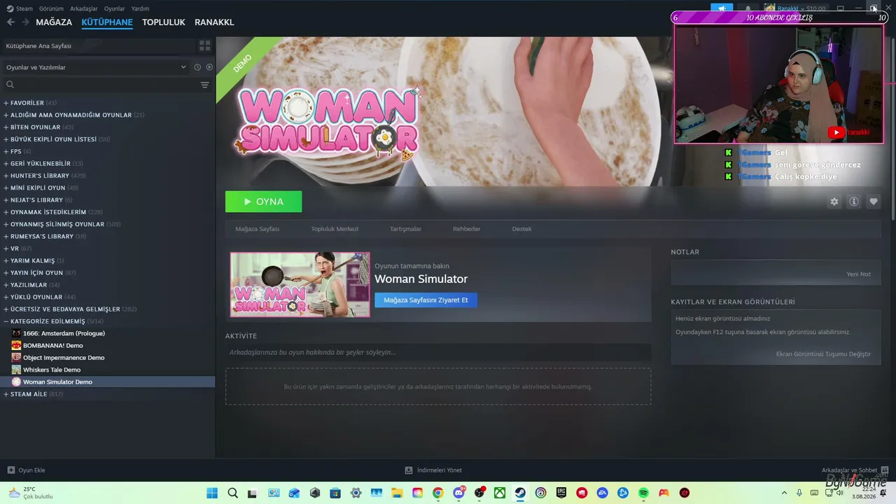
Task: Click Yeni Not to add note
Action: click(858, 274)
